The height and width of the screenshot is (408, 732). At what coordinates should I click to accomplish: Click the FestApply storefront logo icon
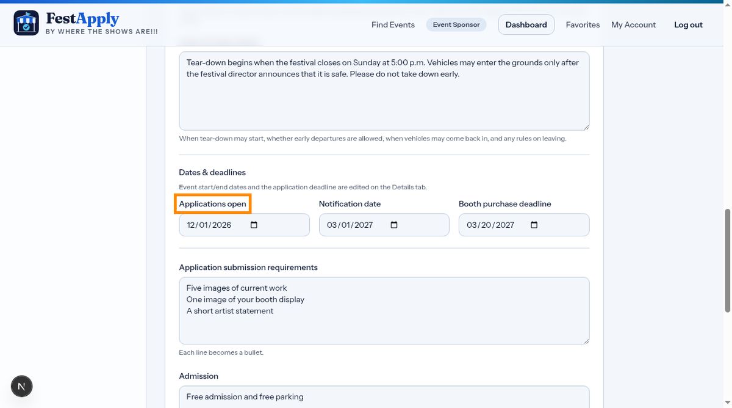point(26,23)
